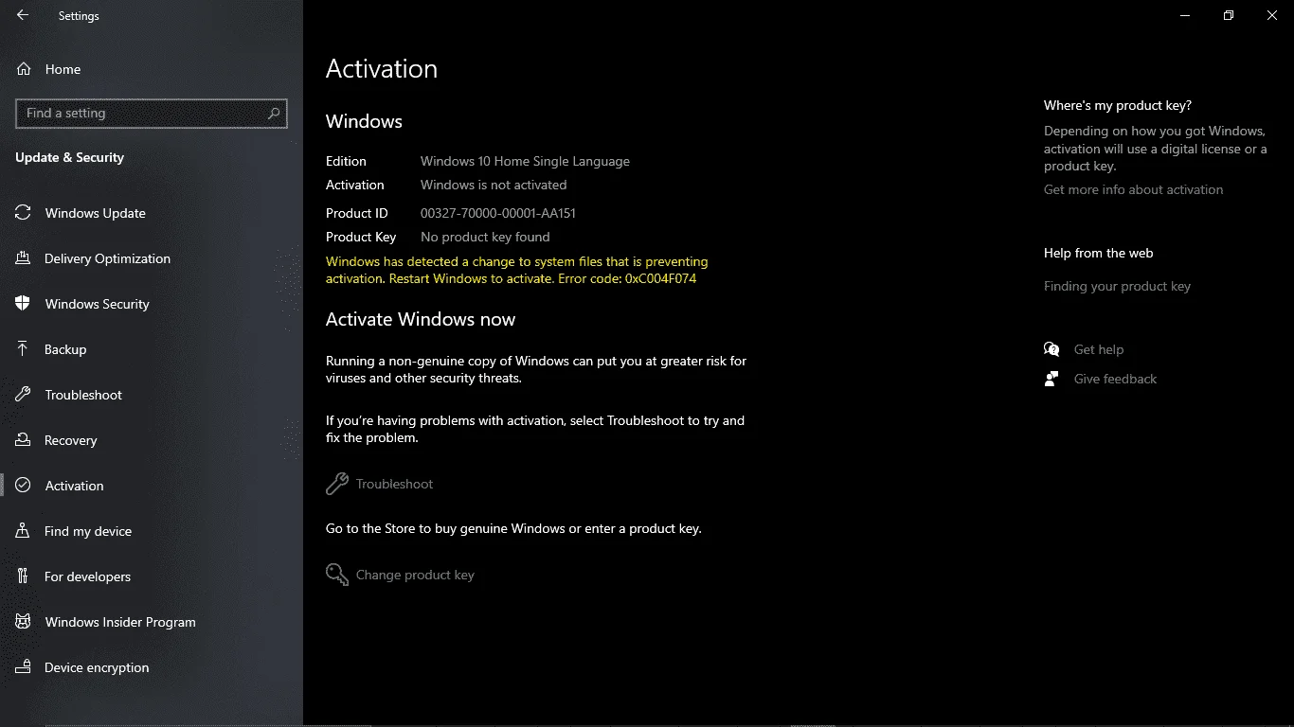
Task: Click the Give feedback link
Action: pyautogui.click(x=1115, y=379)
